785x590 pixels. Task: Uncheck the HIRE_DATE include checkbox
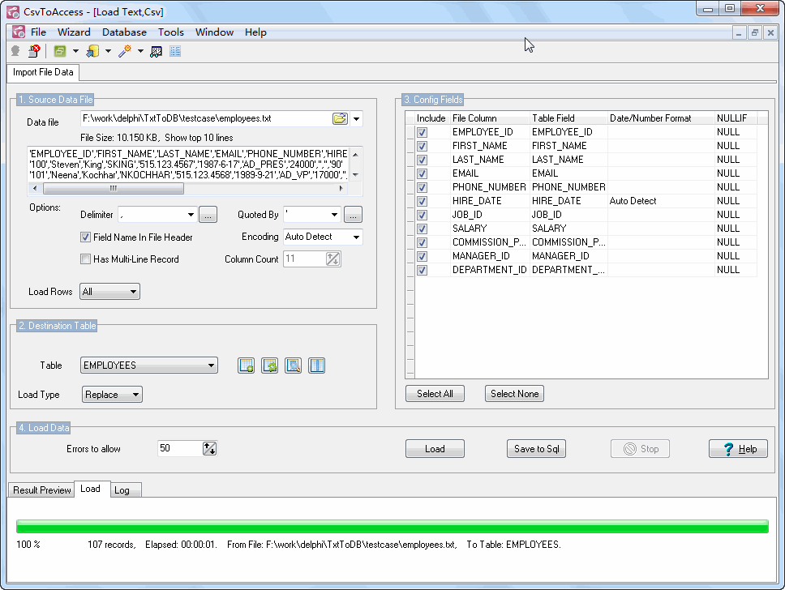pyautogui.click(x=422, y=201)
